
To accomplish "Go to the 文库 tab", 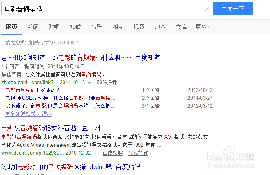I will pyautogui.click(x=181, y=27).
